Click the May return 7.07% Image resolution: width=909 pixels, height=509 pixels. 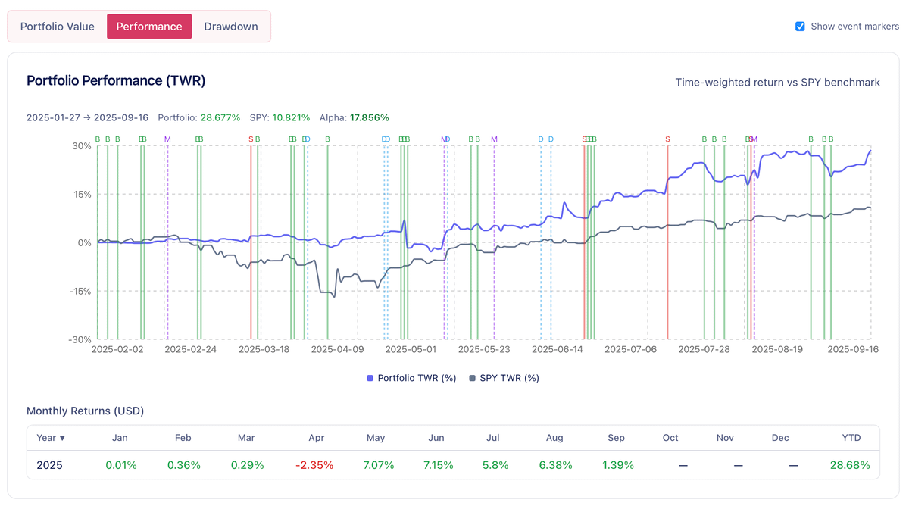377,465
